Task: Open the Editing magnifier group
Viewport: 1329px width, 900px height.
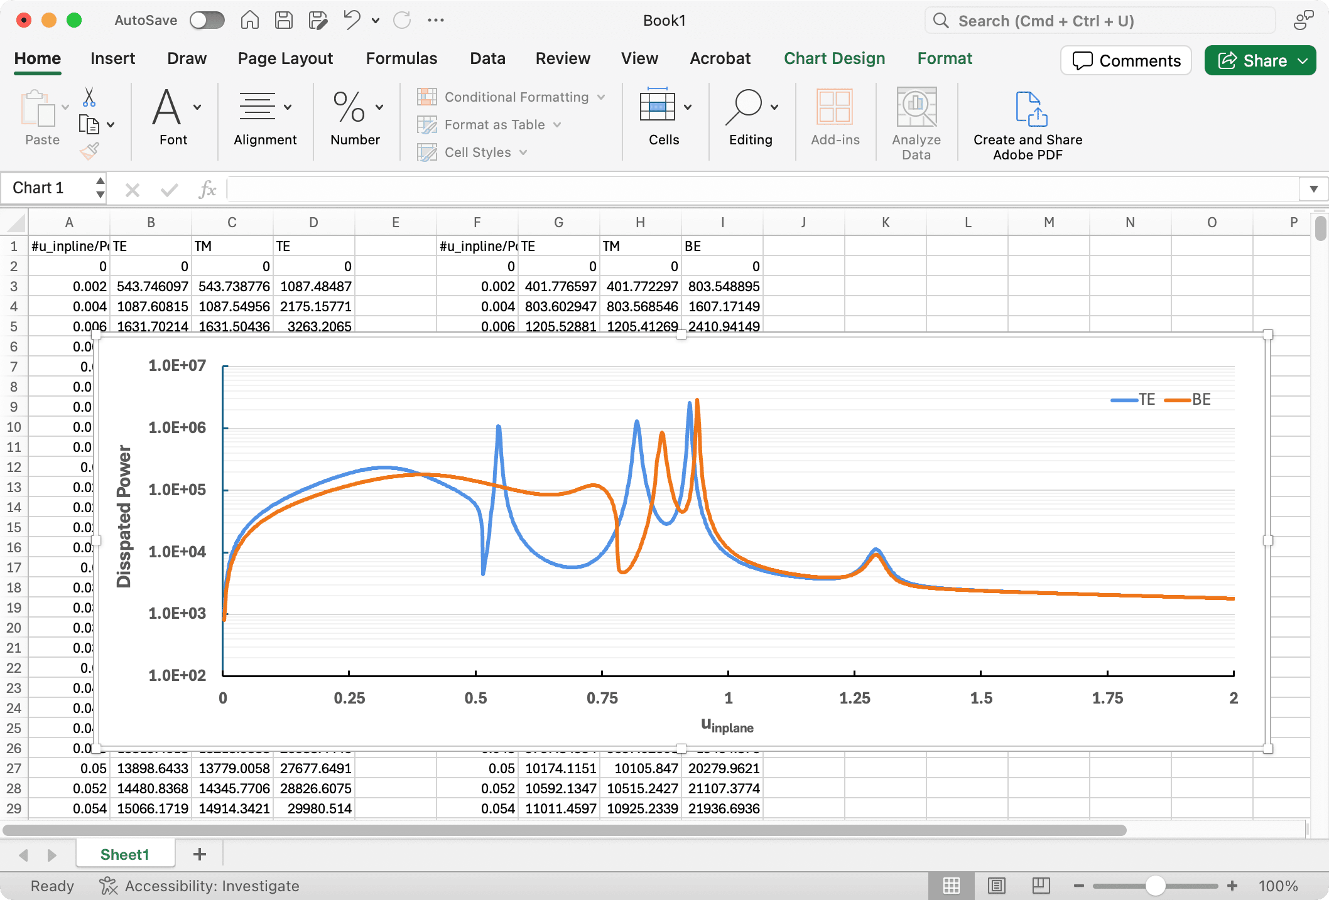Action: pyautogui.click(x=751, y=117)
